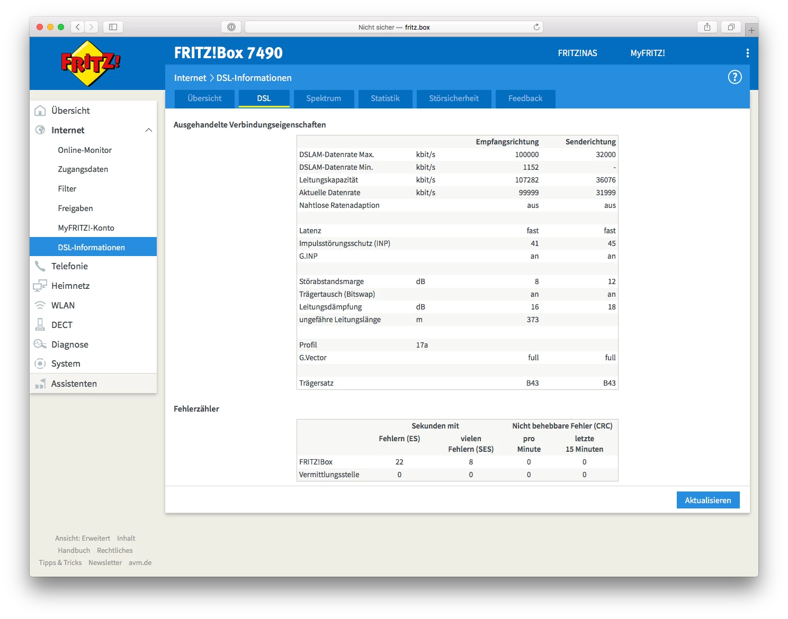The image size is (788, 619).
Task: Open the WLAN menu label
Action: pyautogui.click(x=63, y=305)
